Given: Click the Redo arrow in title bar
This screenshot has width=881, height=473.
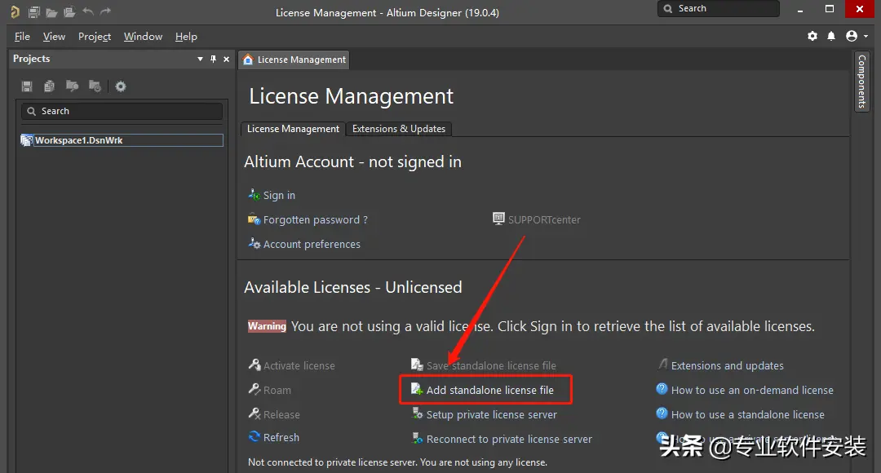Looking at the screenshot, I should pyautogui.click(x=105, y=11).
